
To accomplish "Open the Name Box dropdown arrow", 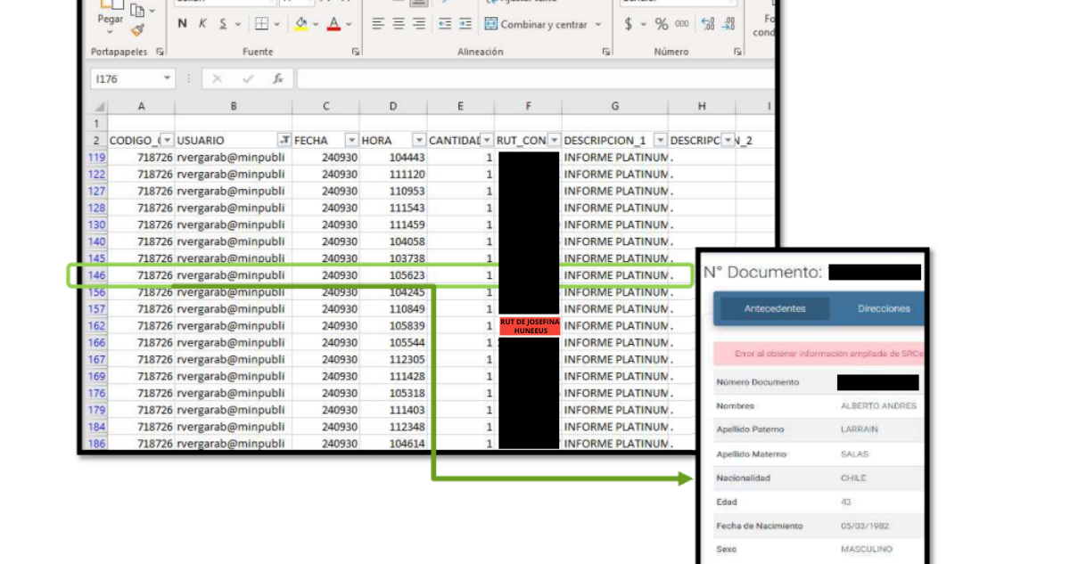I will (167, 79).
